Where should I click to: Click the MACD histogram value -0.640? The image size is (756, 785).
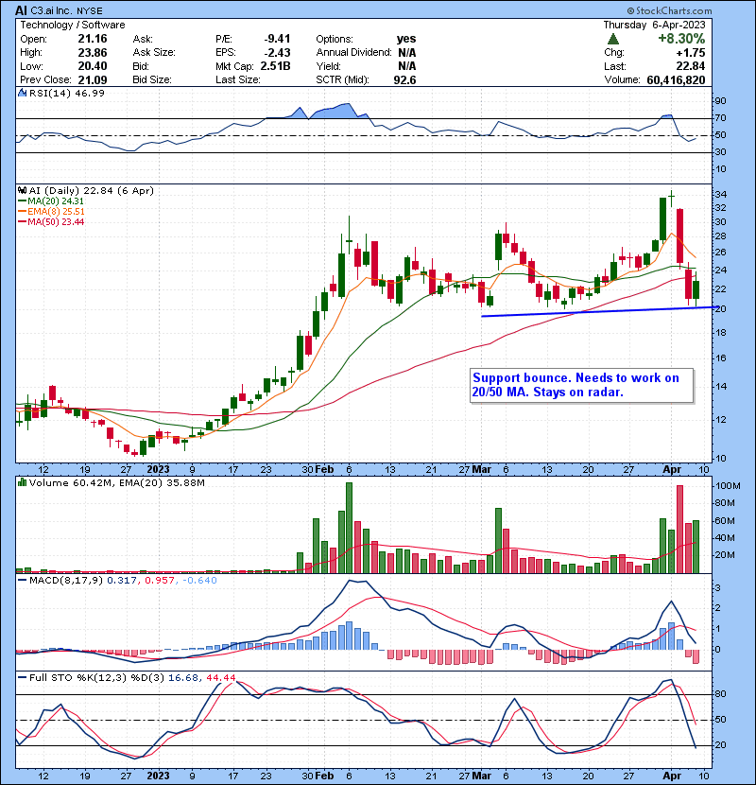[x=199, y=581]
